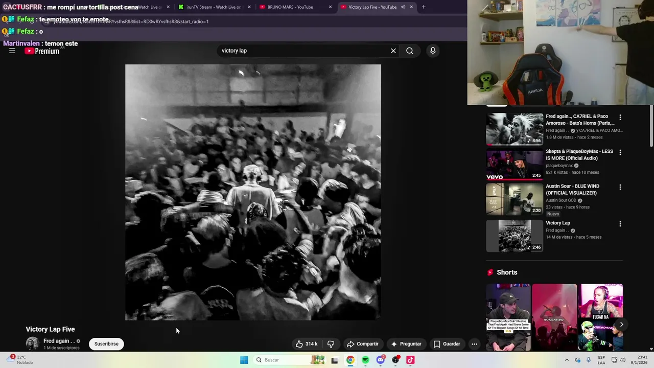The width and height of the screenshot is (654, 368).
Task: Like the Victory Lap Five video
Action: 306,344
